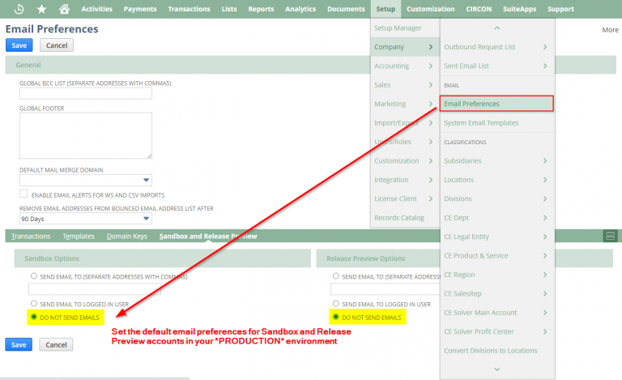
Task: Switch to the Domain Keys subtab
Action: pos(127,236)
